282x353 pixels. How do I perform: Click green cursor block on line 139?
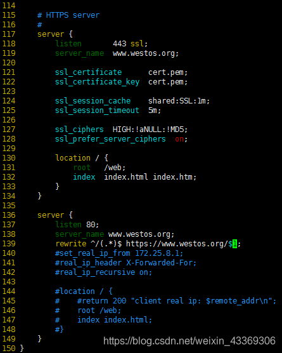click(x=234, y=244)
